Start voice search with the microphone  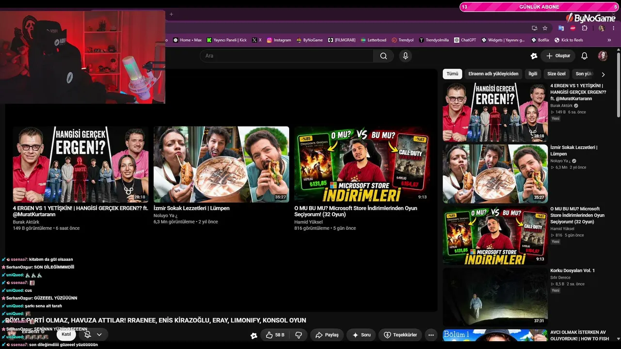[x=406, y=56]
